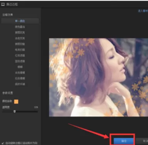
Task: Click the 透明度 transparency slider handle
Action: pyautogui.click(x=15, y=111)
